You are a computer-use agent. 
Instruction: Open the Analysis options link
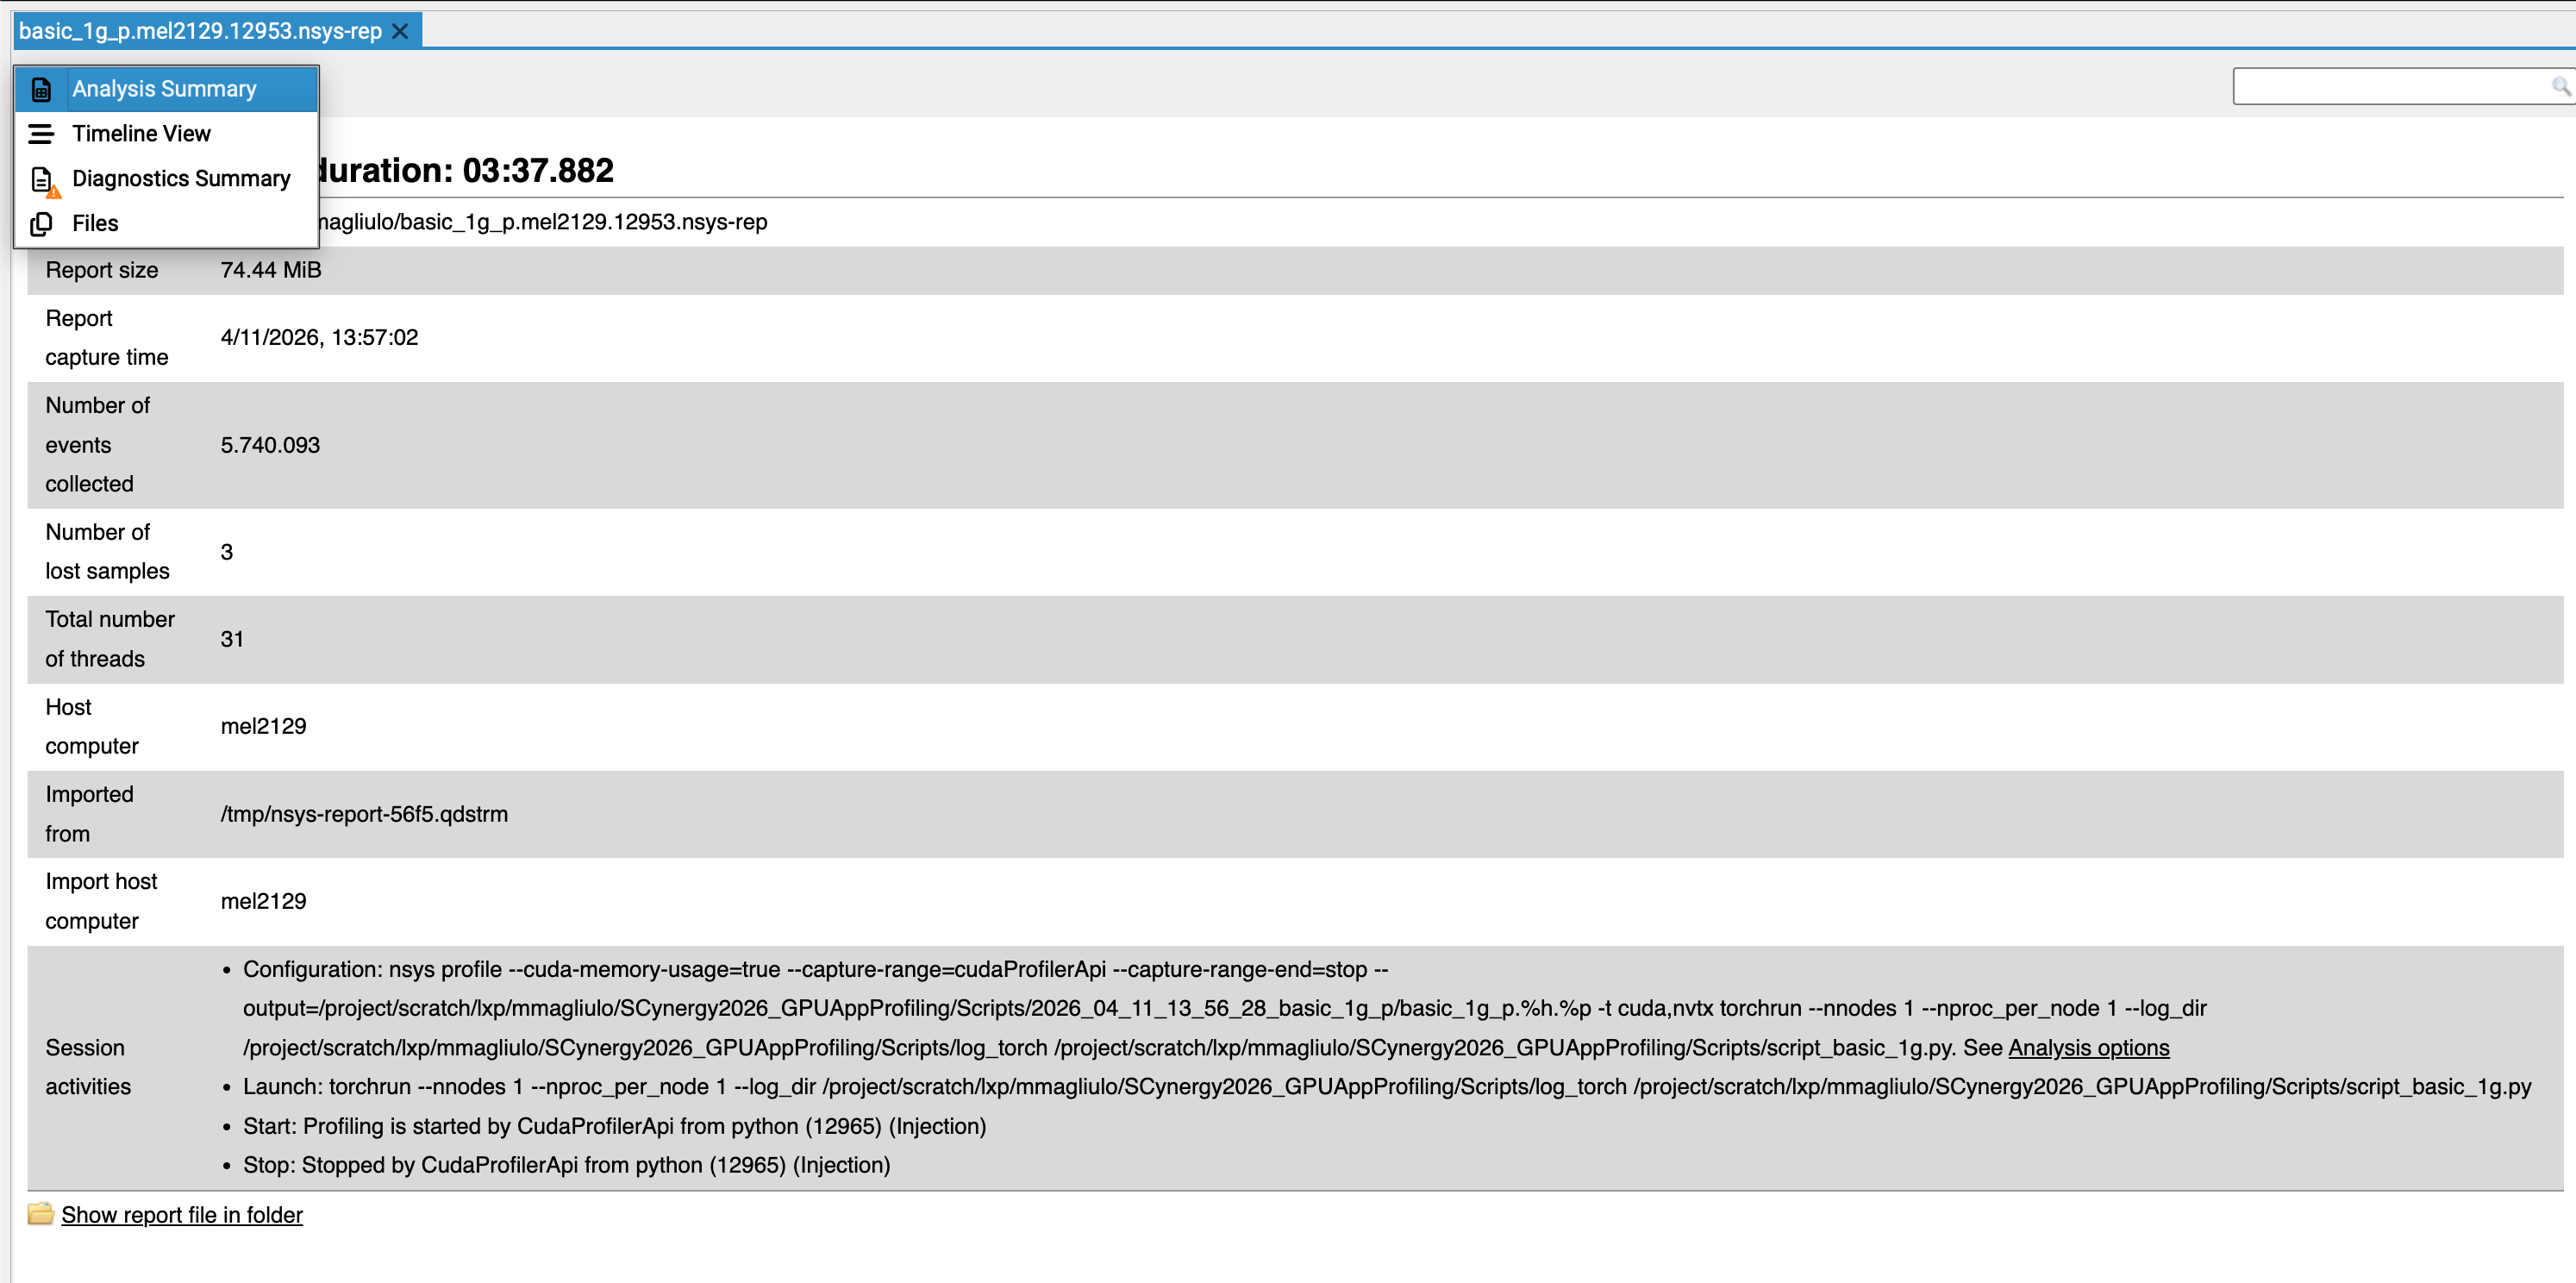click(x=2088, y=1048)
